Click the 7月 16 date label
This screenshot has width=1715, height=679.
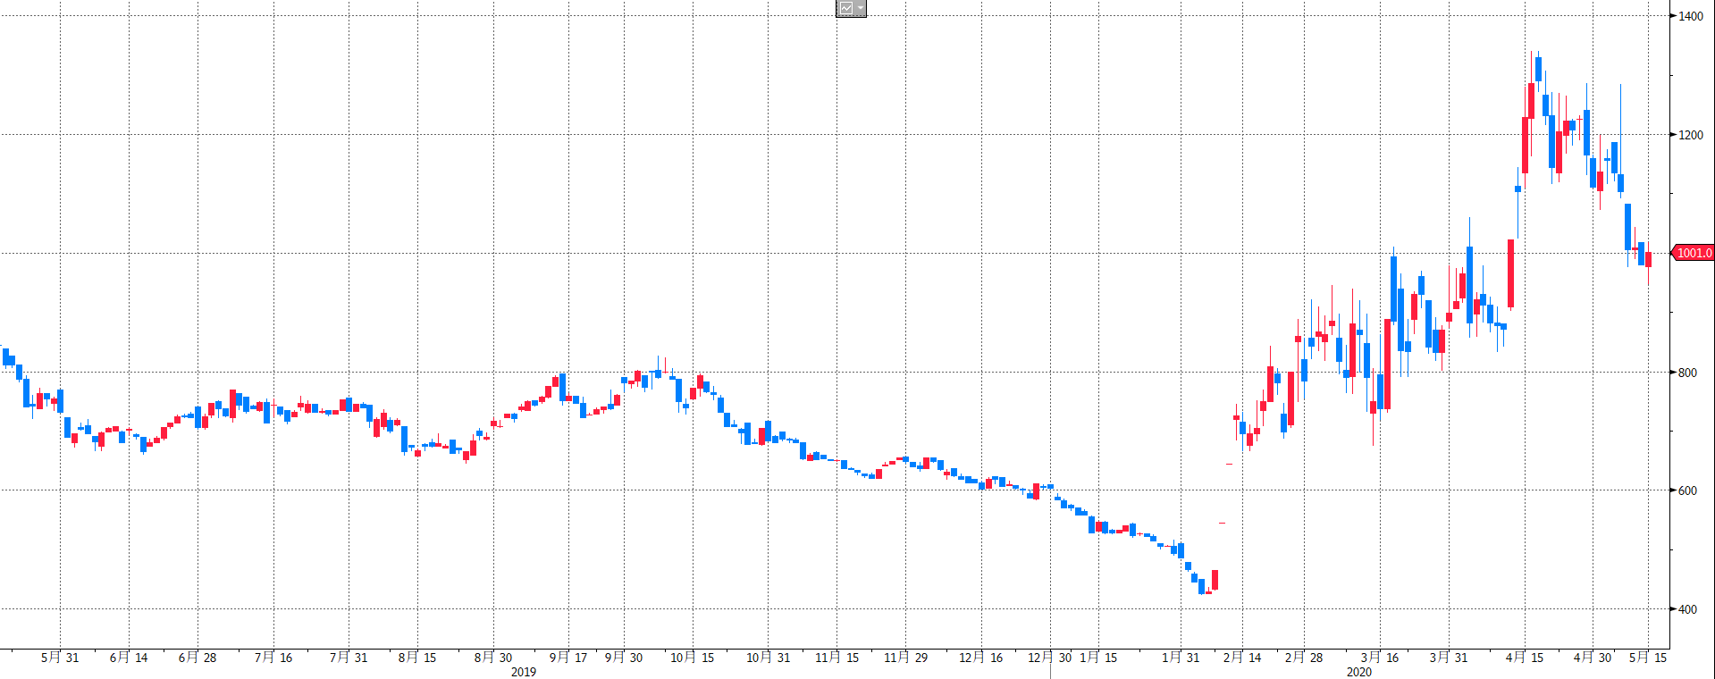tap(273, 658)
